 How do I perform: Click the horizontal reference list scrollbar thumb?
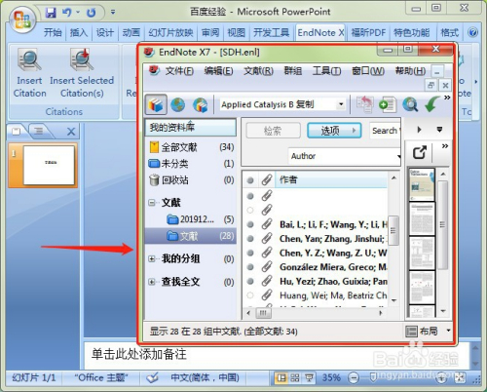[x=263, y=313]
